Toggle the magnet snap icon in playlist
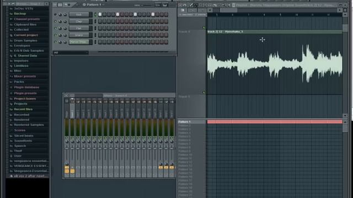The image size is (353, 198). click(185, 5)
